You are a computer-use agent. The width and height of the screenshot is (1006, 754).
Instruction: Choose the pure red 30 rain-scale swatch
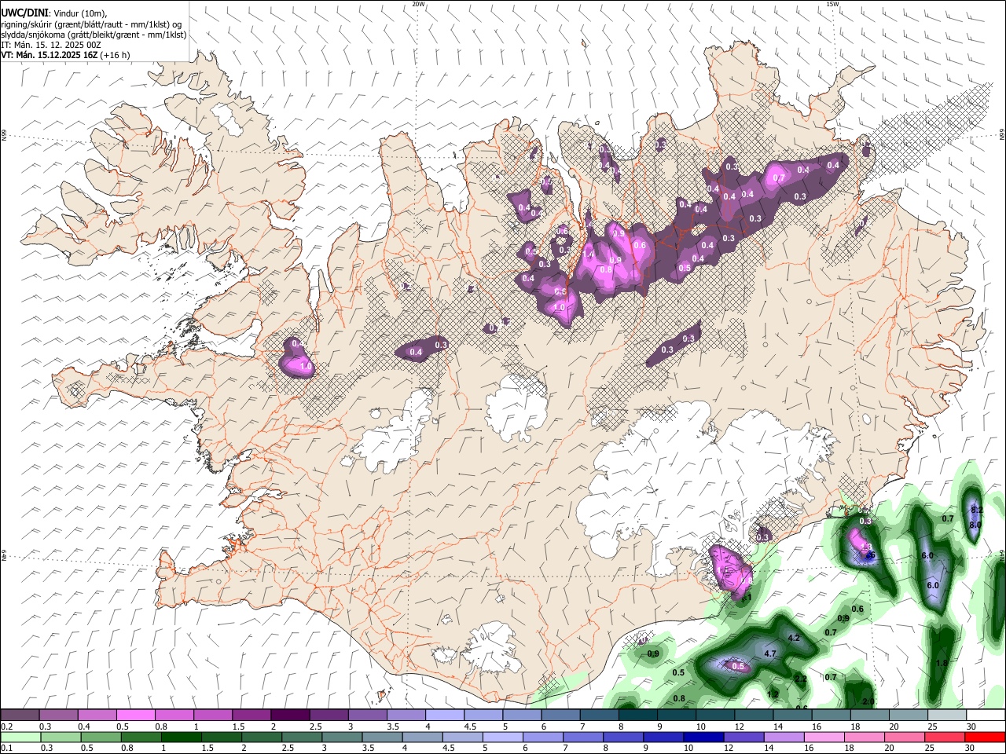click(x=984, y=737)
